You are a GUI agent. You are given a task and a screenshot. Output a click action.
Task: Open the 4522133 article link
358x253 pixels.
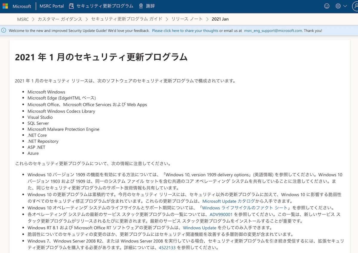pyautogui.click(x=167, y=248)
